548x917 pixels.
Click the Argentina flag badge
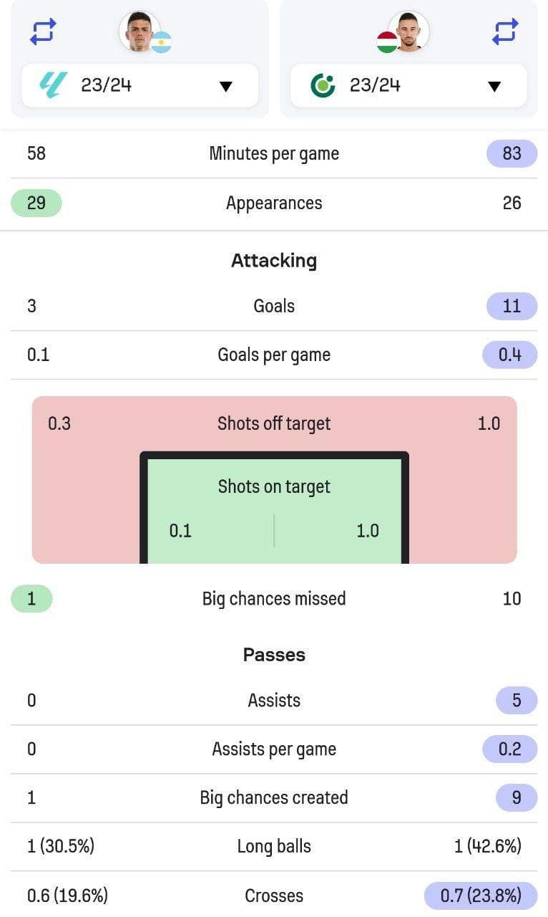[x=161, y=42]
